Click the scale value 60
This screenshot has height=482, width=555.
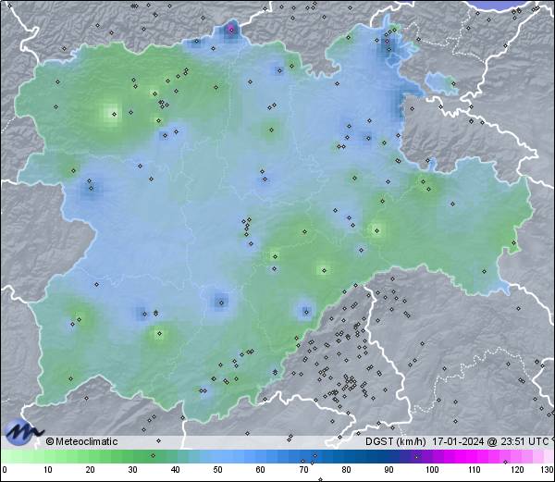click(x=260, y=470)
